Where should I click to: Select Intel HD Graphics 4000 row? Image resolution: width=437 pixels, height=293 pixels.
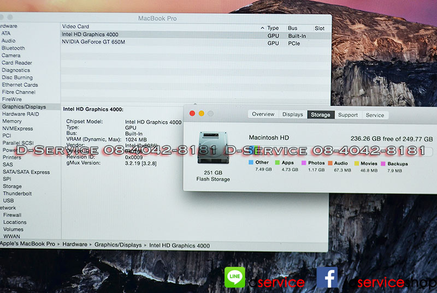[x=196, y=35]
